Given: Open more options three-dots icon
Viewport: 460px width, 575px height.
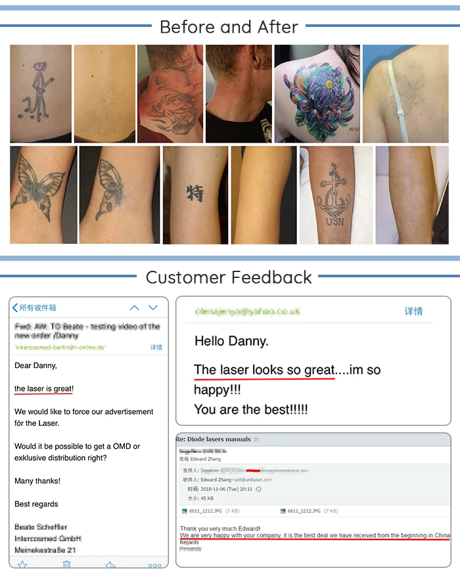Looking at the screenshot, I should (x=155, y=565).
